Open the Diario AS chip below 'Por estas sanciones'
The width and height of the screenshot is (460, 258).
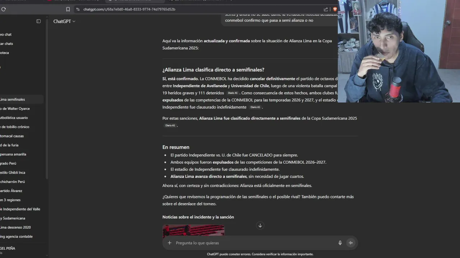[x=170, y=125]
